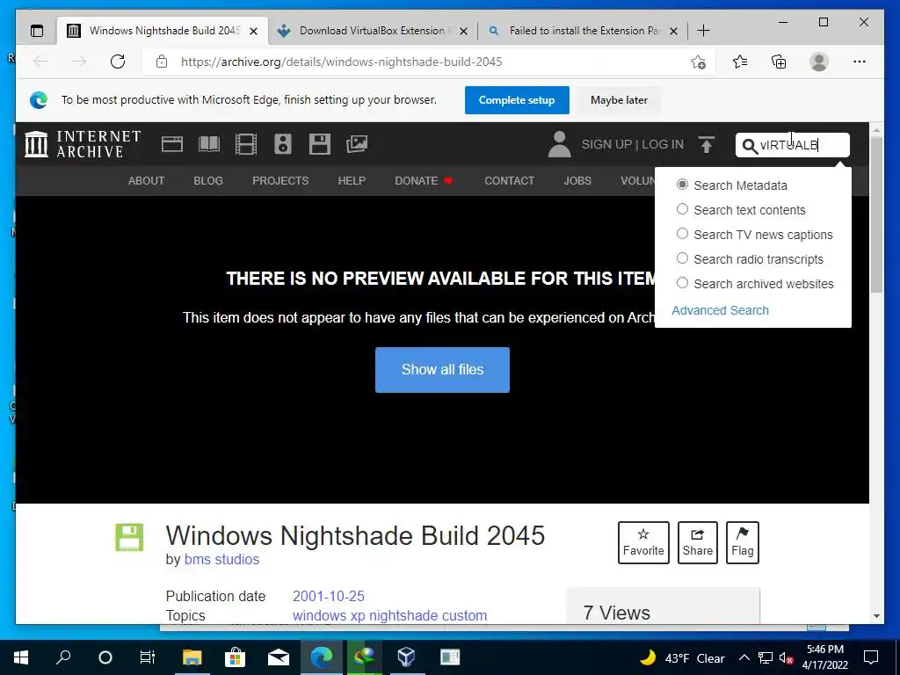Open the CONTACT menu item

(x=509, y=181)
